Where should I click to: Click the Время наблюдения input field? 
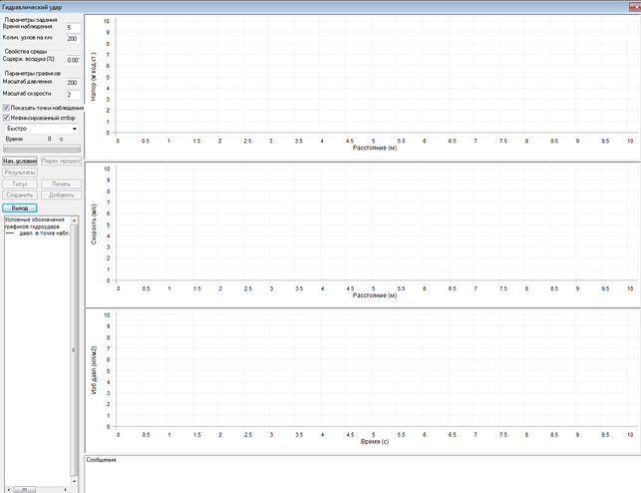click(71, 28)
